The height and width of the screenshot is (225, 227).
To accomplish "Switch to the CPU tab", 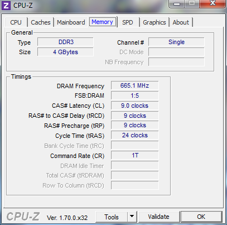I will click(x=16, y=22).
